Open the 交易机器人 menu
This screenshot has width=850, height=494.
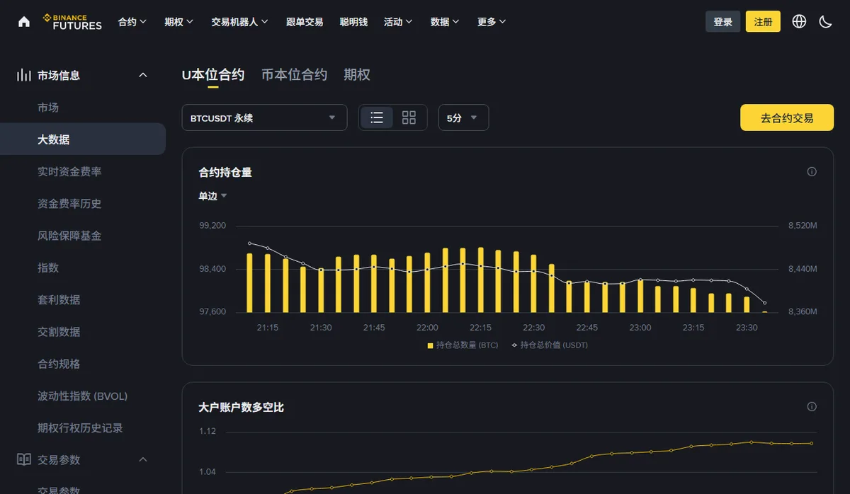240,22
